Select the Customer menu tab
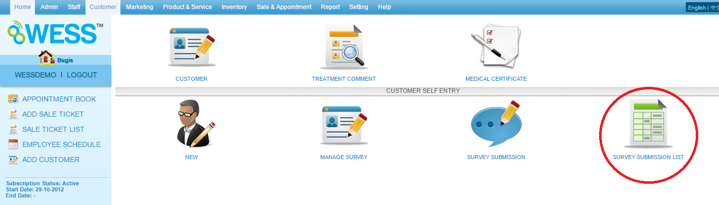 click(x=103, y=7)
